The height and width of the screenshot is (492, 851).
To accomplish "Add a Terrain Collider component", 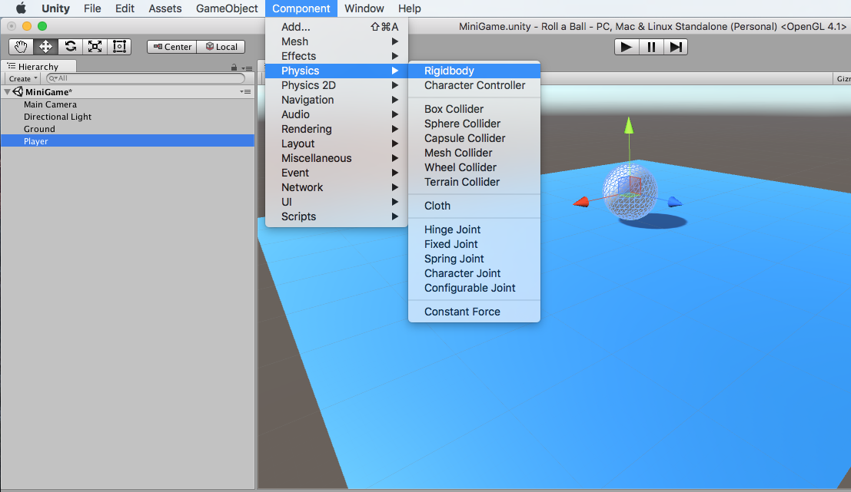I will (474, 182).
